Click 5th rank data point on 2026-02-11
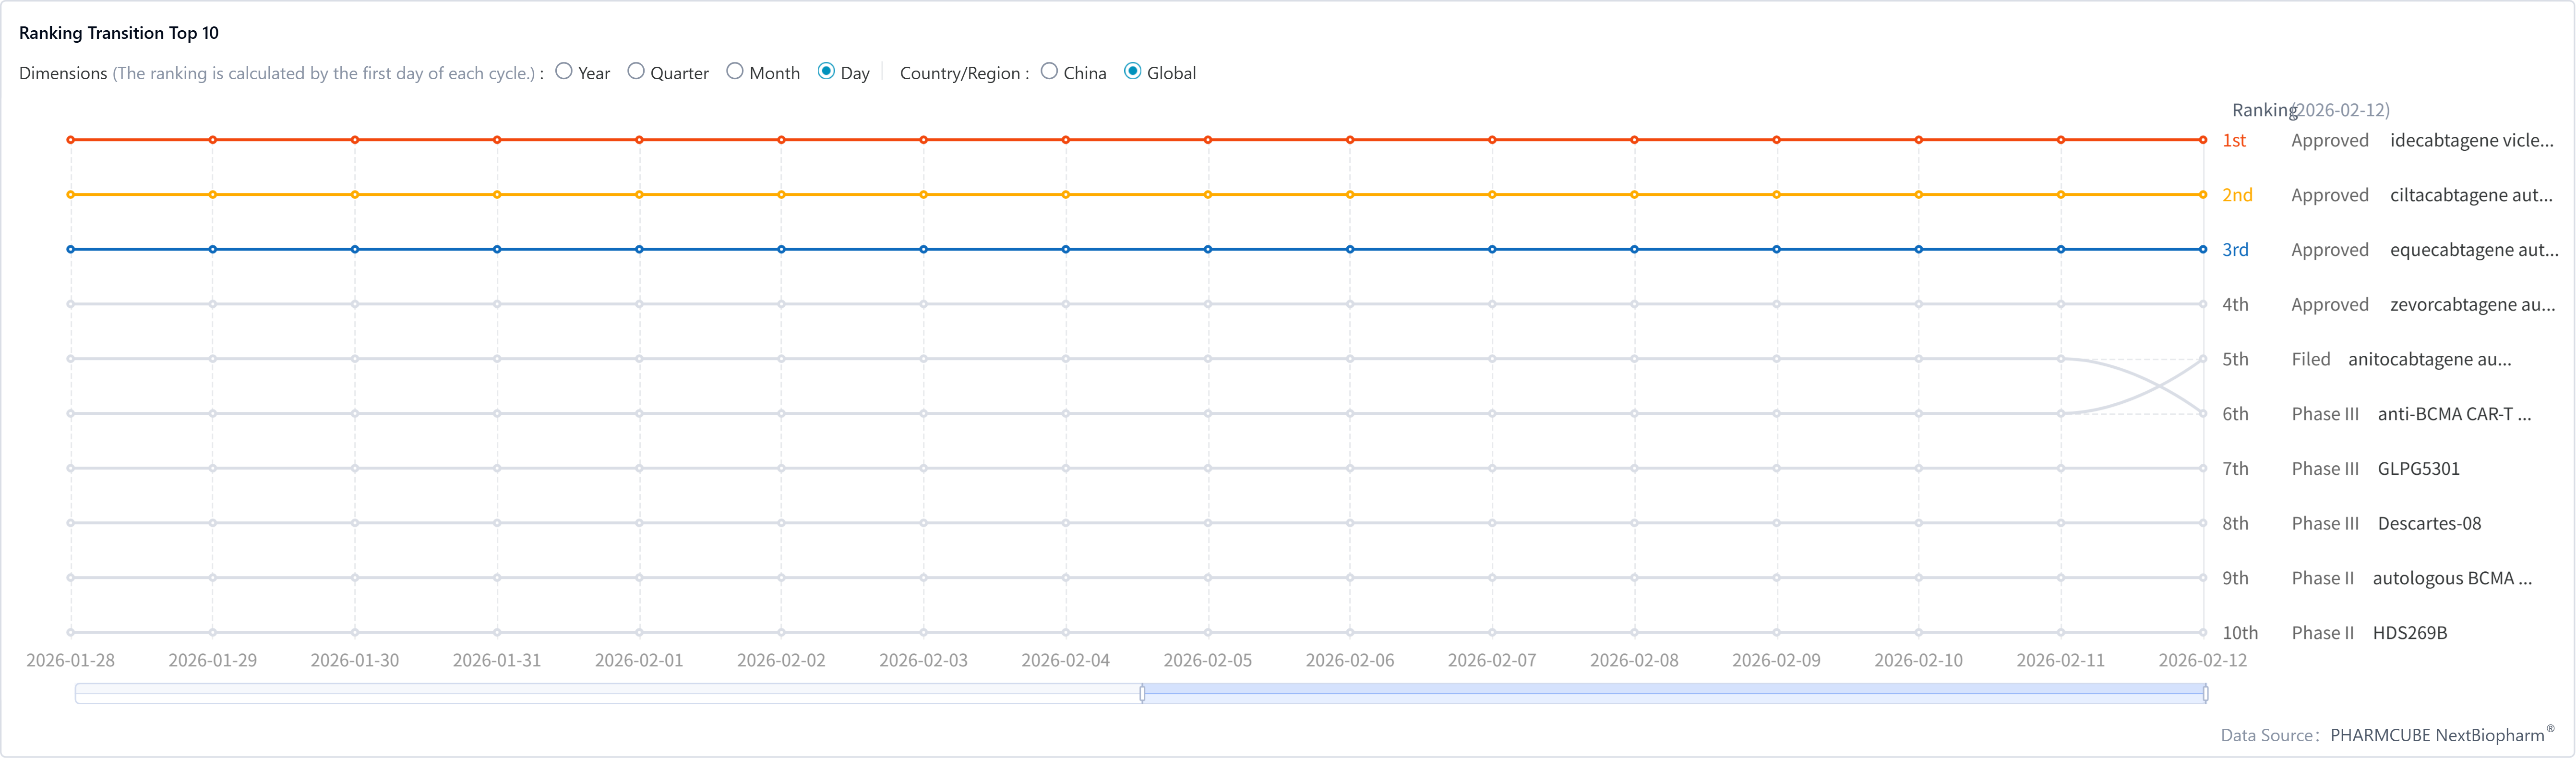This screenshot has height=759, width=2576. pyautogui.click(x=2061, y=359)
